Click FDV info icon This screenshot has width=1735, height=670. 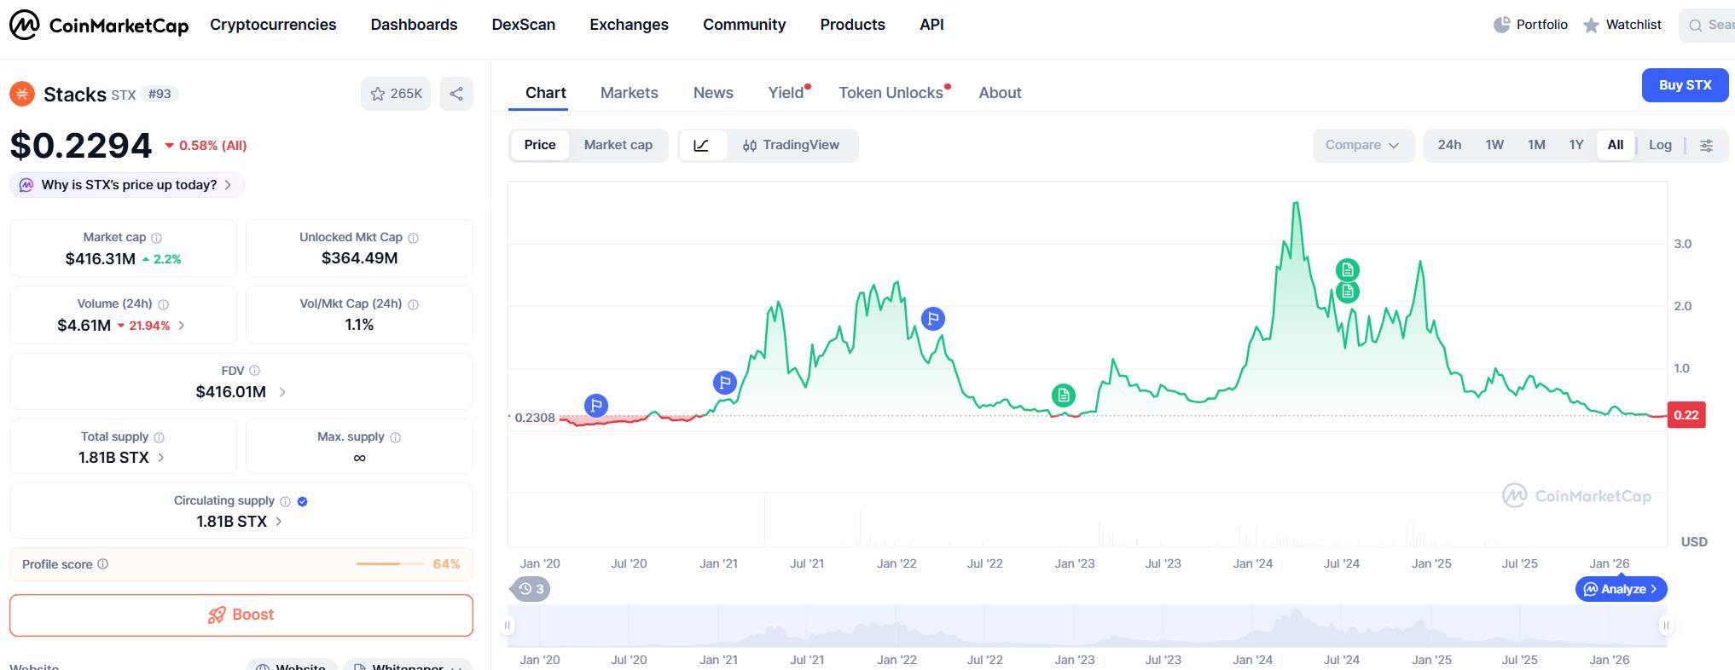[254, 371]
